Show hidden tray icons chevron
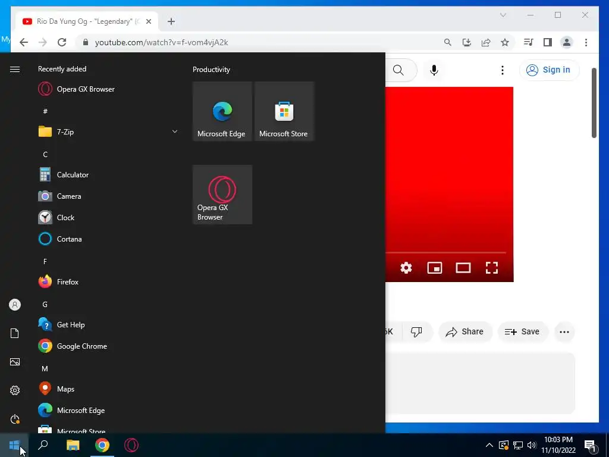This screenshot has height=457, width=609. click(489, 445)
